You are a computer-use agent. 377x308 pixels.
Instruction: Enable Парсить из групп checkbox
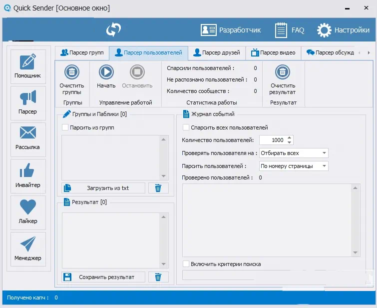pyautogui.click(x=65, y=127)
